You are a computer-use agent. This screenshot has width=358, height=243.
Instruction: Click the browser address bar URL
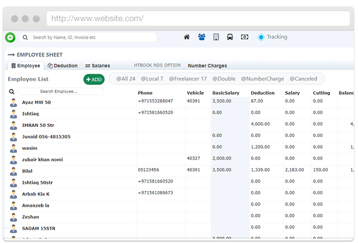[97, 18]
